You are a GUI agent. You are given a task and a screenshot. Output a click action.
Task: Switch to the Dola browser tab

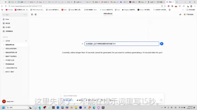(x=40, y=2)
